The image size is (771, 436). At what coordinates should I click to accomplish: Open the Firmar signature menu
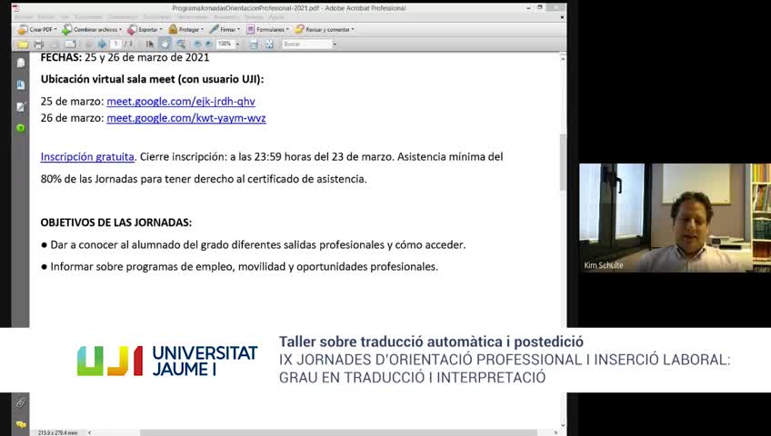point(225,29)
